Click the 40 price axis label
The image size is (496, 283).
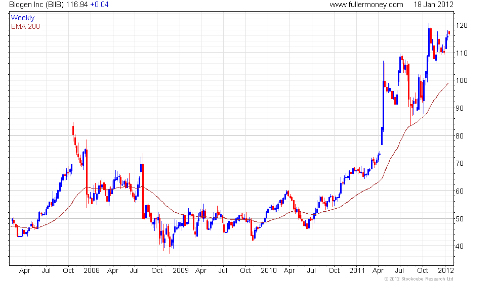[x=460, y=246]
